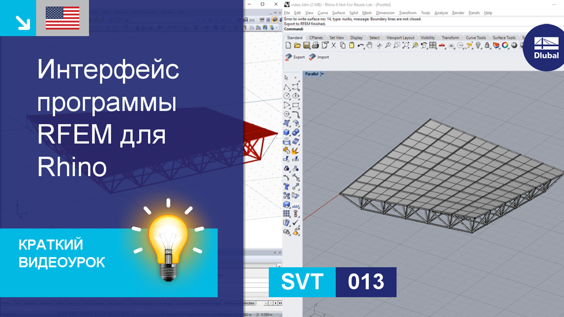The image size is (564, 317).
Task: Open the Parallel viewport dropdown arrow
Action: point(322,74)
